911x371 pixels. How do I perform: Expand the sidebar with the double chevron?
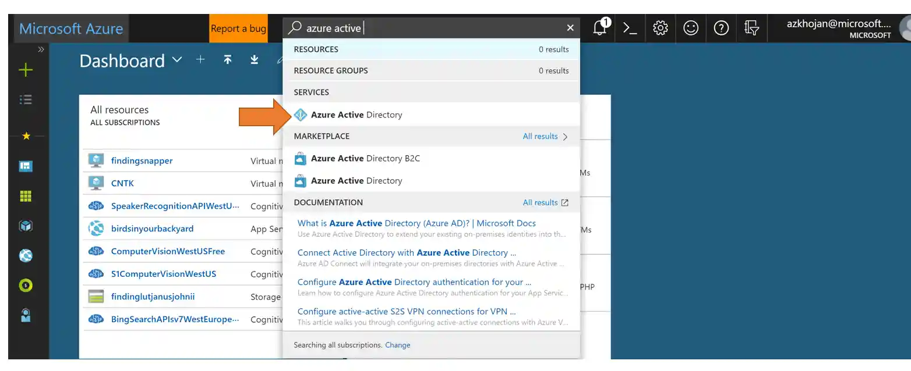(x=40, y=49)
